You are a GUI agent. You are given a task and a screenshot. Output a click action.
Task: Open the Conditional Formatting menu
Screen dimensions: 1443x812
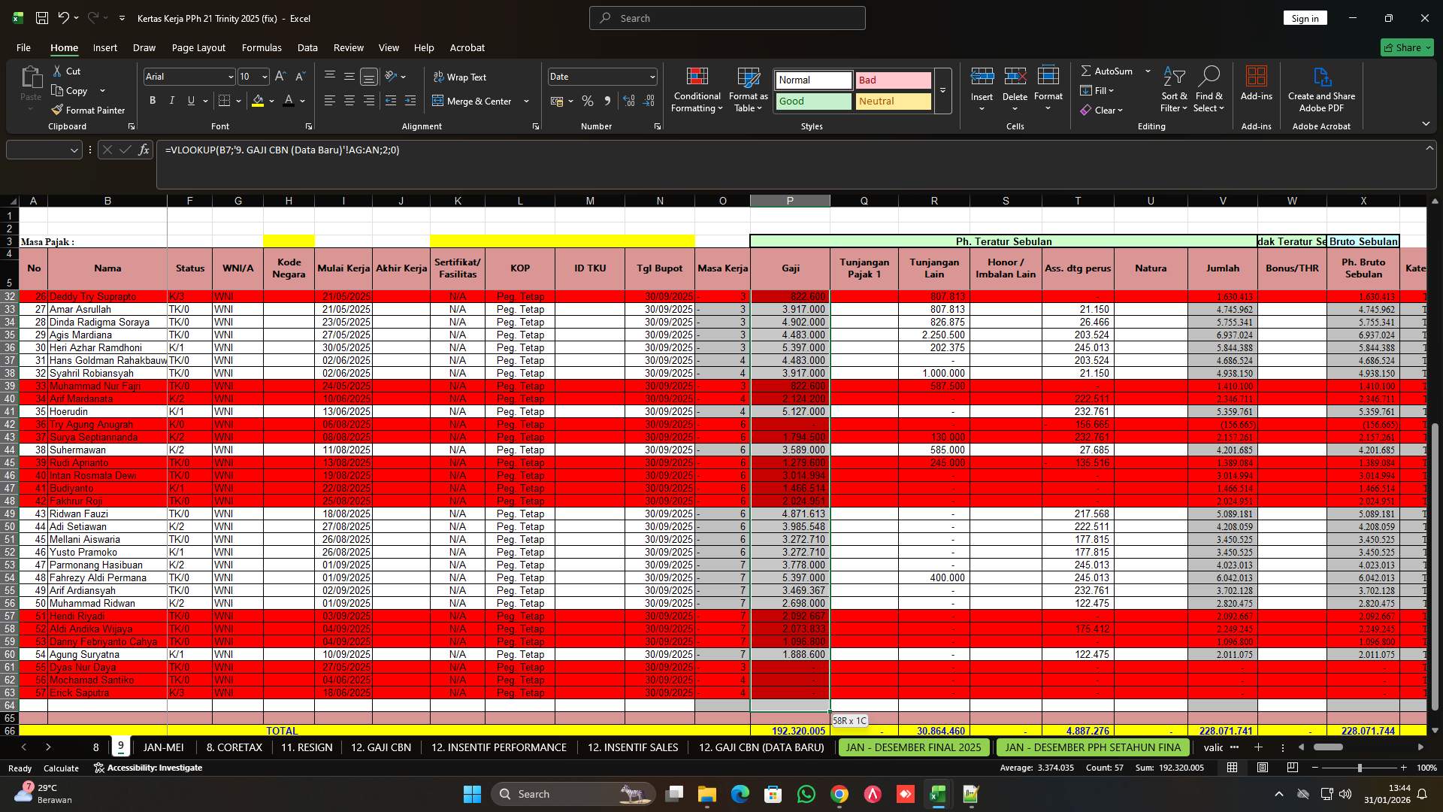pos(697,89)
